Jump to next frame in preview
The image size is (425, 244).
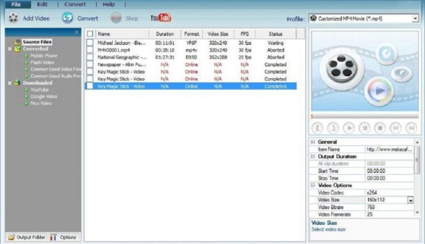(411, 128)
